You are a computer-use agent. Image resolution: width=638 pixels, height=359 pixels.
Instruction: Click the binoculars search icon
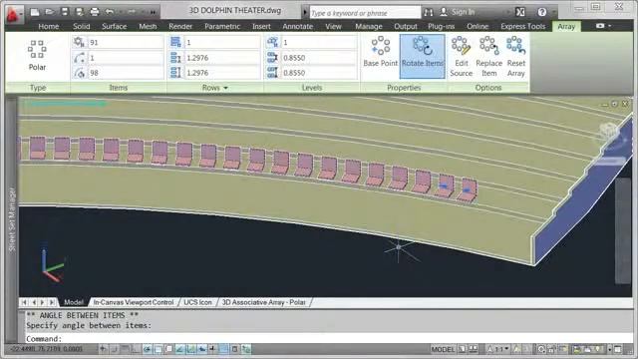(x=428, y=12)
